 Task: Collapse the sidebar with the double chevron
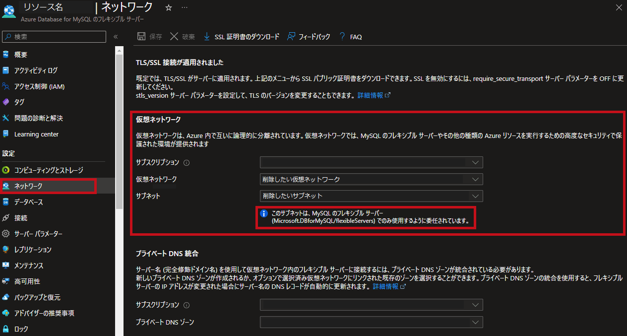[116, 37]
